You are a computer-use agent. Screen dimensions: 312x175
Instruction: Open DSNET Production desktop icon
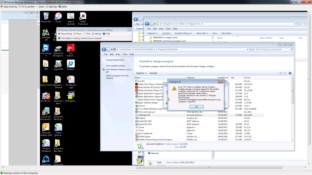click(x=83, y=18)
